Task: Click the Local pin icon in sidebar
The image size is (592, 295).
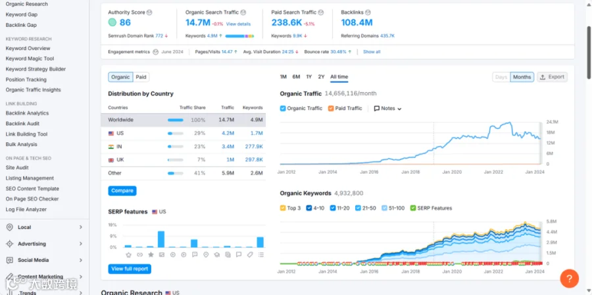Action: tap(10, 227)
